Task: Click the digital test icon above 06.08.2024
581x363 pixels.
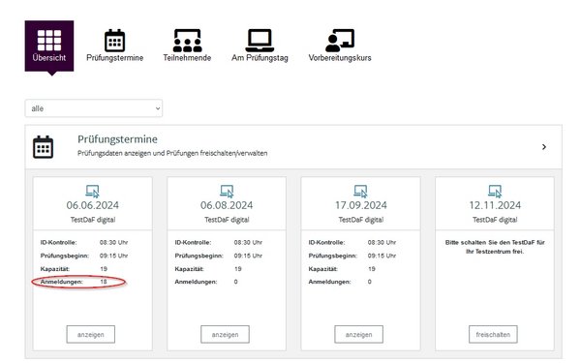Action: [227, 191]
